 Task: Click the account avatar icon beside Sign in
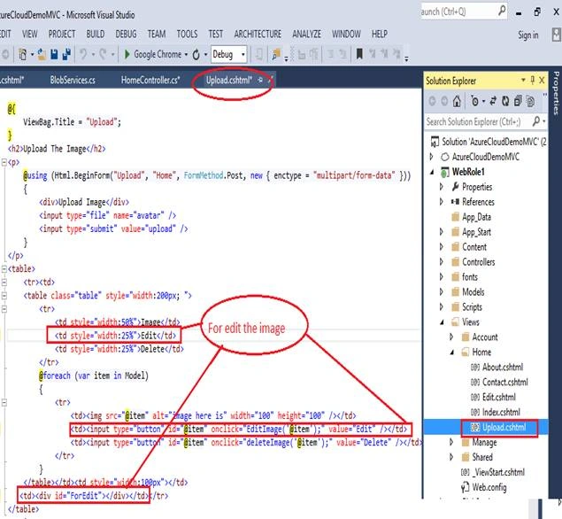[x=556, y=35]
